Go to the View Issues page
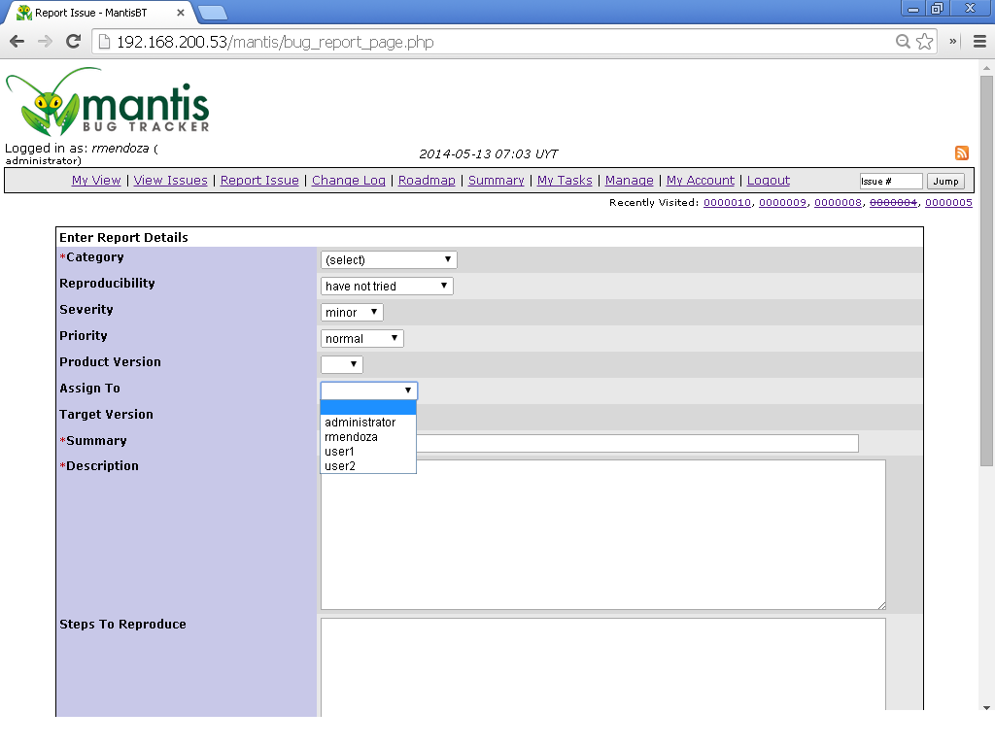The height and width of the screenshot is (746, 995). (x=170, y=181)
